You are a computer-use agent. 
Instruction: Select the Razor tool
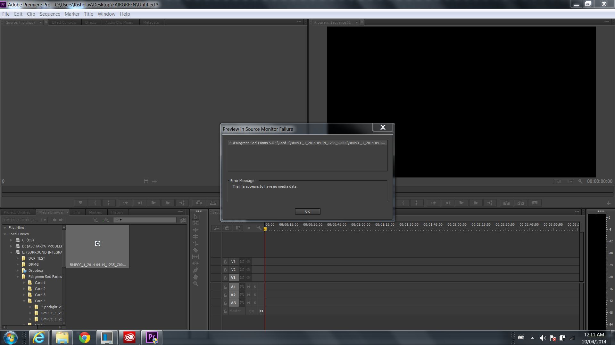click(x=195, y=250)
